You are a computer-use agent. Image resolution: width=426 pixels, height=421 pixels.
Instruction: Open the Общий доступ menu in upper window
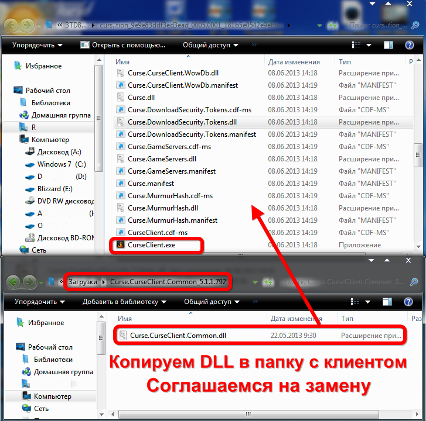tap(210, 45)
